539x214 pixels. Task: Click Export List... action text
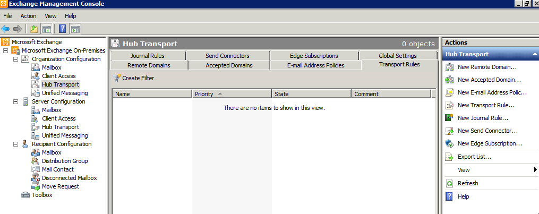[x=474, y=157]
